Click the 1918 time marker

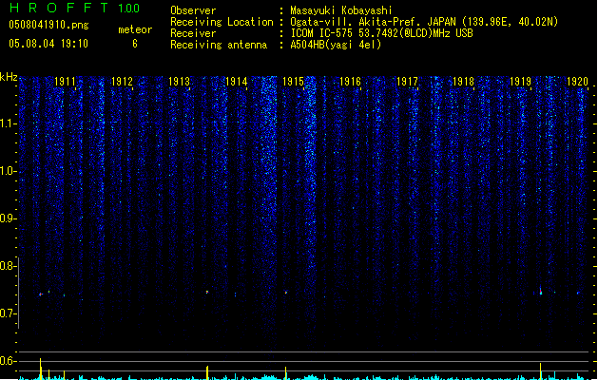click(x=463, y=81)
